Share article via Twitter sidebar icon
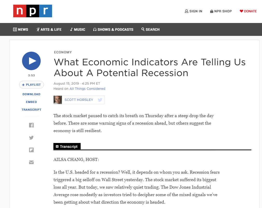The height and width of the screenshot is (208, 262). (31, 138)
